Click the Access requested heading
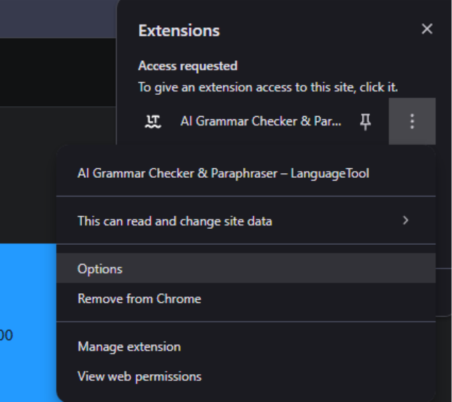This screenshot has height=402, width=452. pyautogui.click(x=188, y=66)
